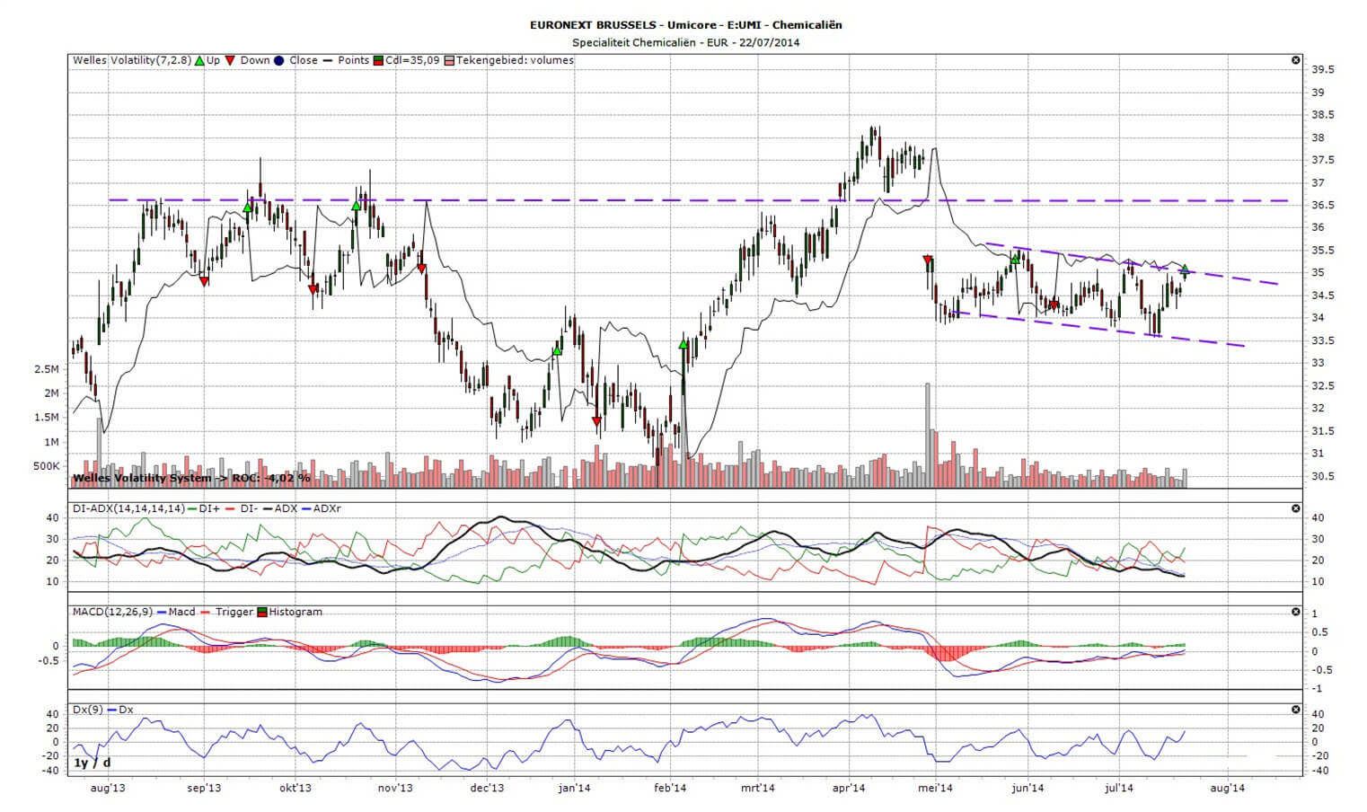Image resolution: width=1367 pixels, height=812 pixels.
Task: Click the aug'13 date axis label
Action: [x=107, y=789]
